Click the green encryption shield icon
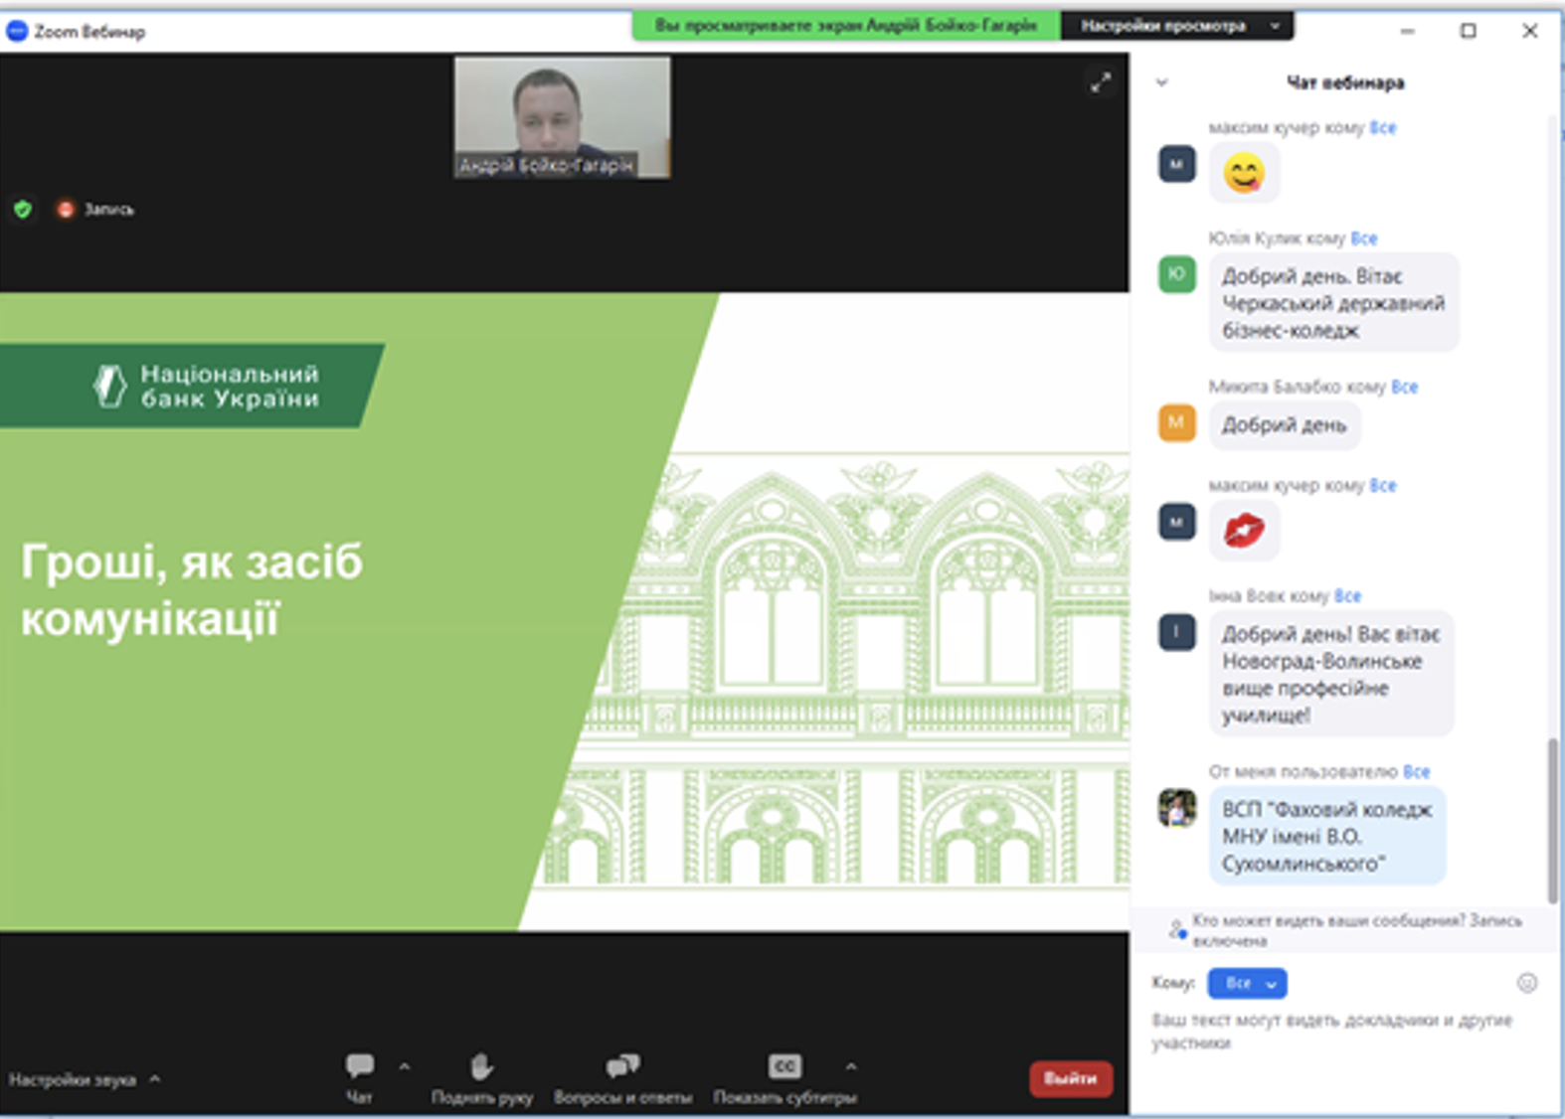Image resolution: width=1565 pixels, height=1119 pixels. [x=23, y=209]
